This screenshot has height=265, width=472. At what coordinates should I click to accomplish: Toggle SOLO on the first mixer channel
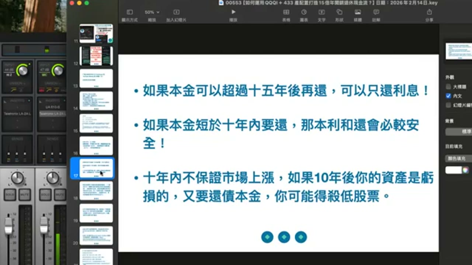[x=10, y=194]
